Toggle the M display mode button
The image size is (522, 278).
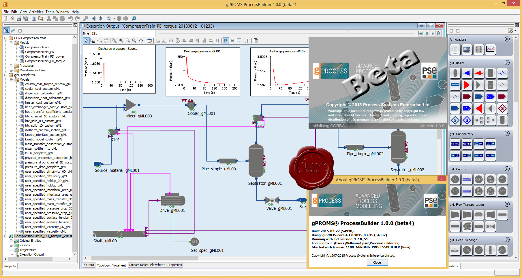tap(232, 41)
